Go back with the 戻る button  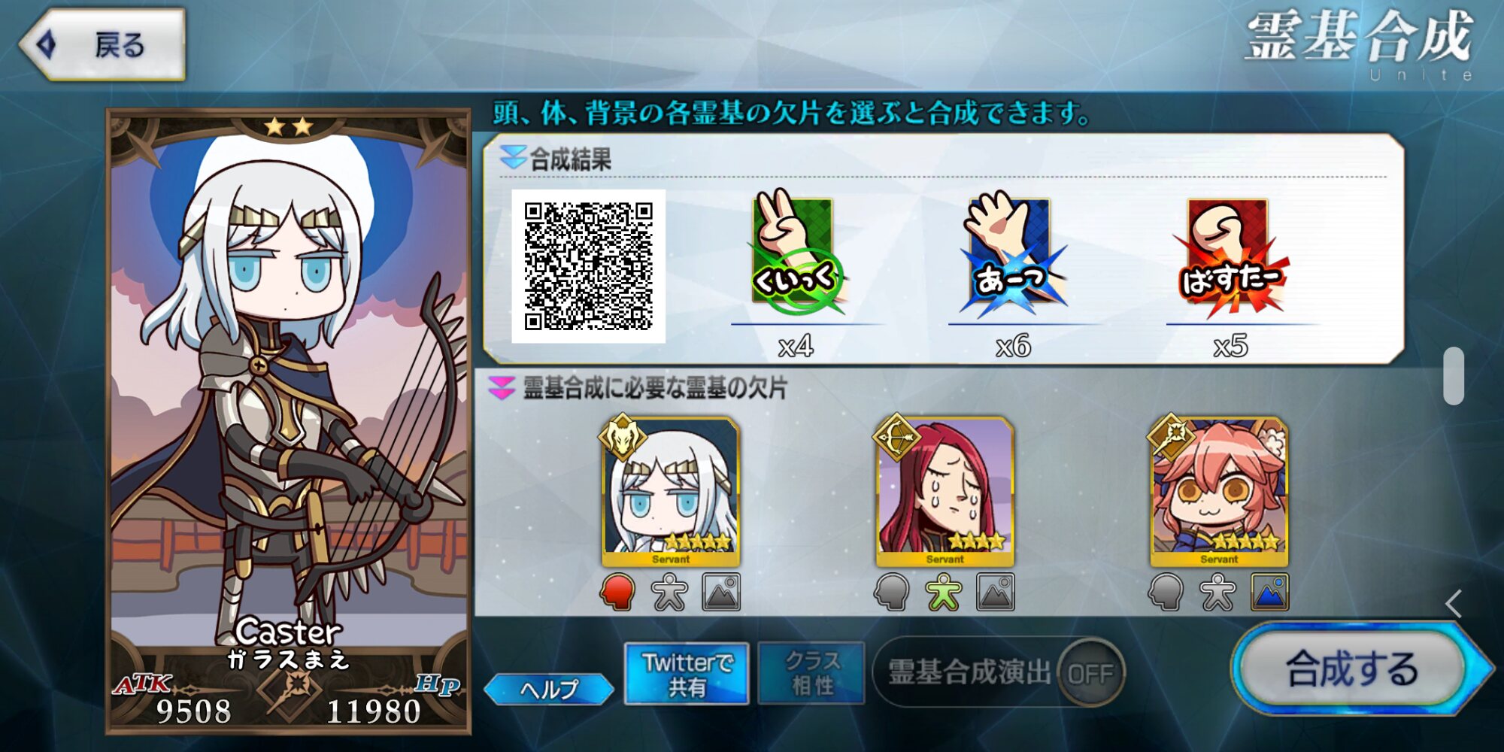(x=103, y=44)
